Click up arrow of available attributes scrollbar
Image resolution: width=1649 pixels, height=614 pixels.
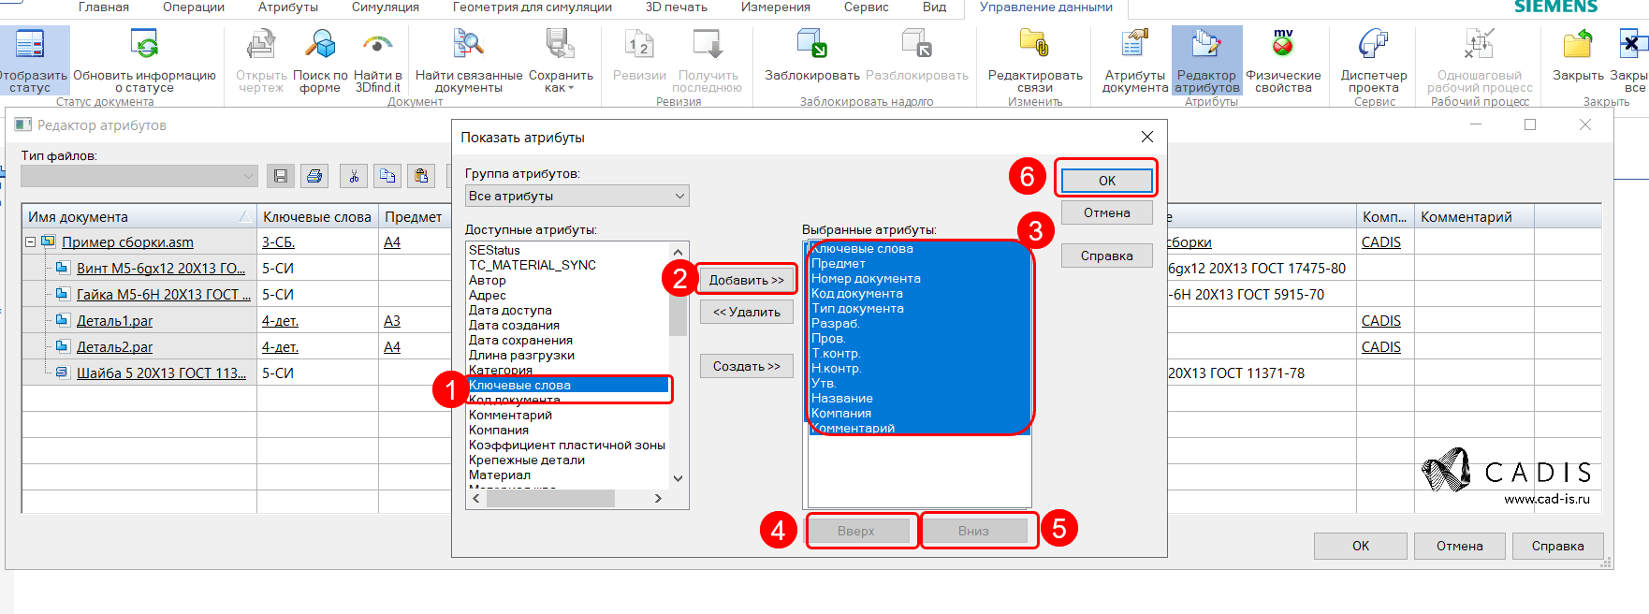tap(679, 251)
